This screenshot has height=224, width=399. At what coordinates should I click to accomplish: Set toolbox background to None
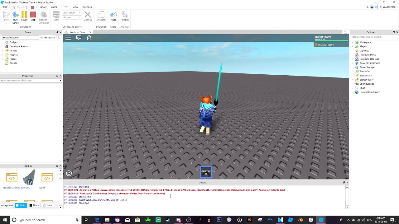(x=48, y=205)
